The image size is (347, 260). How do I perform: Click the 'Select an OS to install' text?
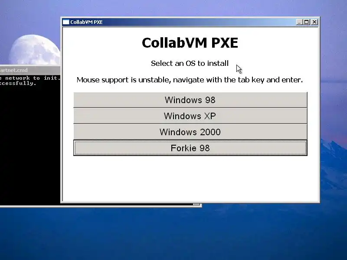[190, 63]
